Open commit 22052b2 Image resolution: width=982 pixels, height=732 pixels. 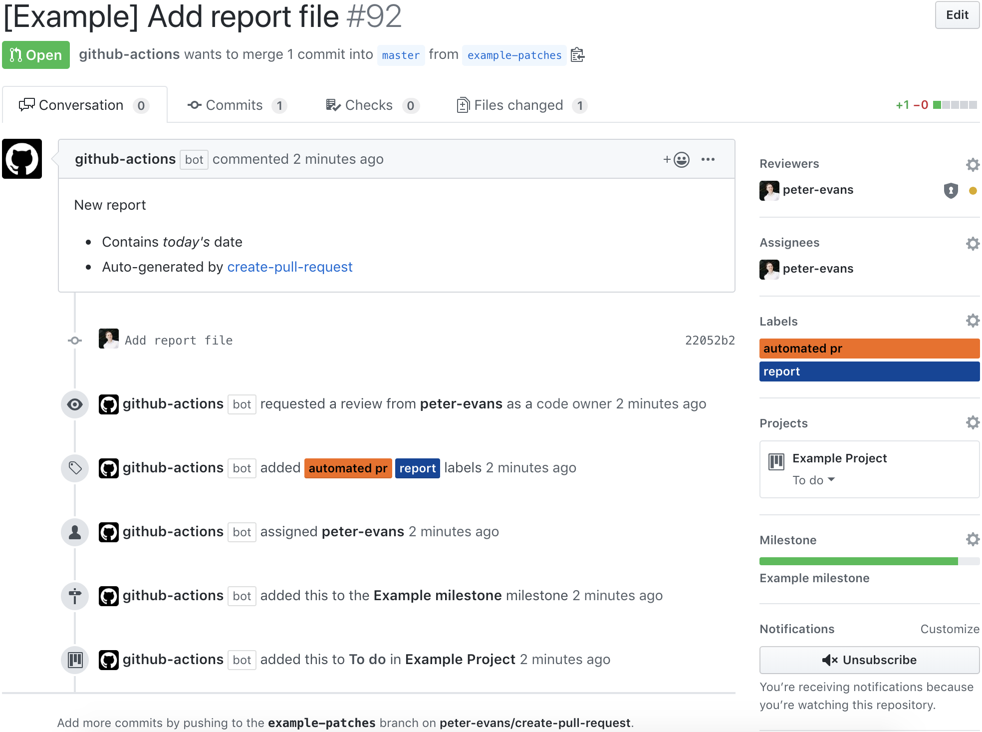[710, 340]
